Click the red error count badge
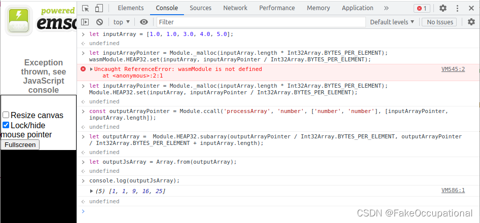Screen dimensions: 480x223 tap(422, 8)
